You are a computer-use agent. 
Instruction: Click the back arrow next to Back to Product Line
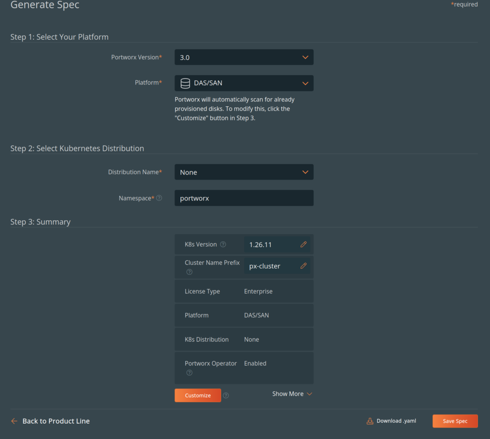coord(13,421)
